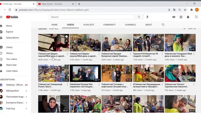Click PLAY ALL uploads

[x=54, y=29]
